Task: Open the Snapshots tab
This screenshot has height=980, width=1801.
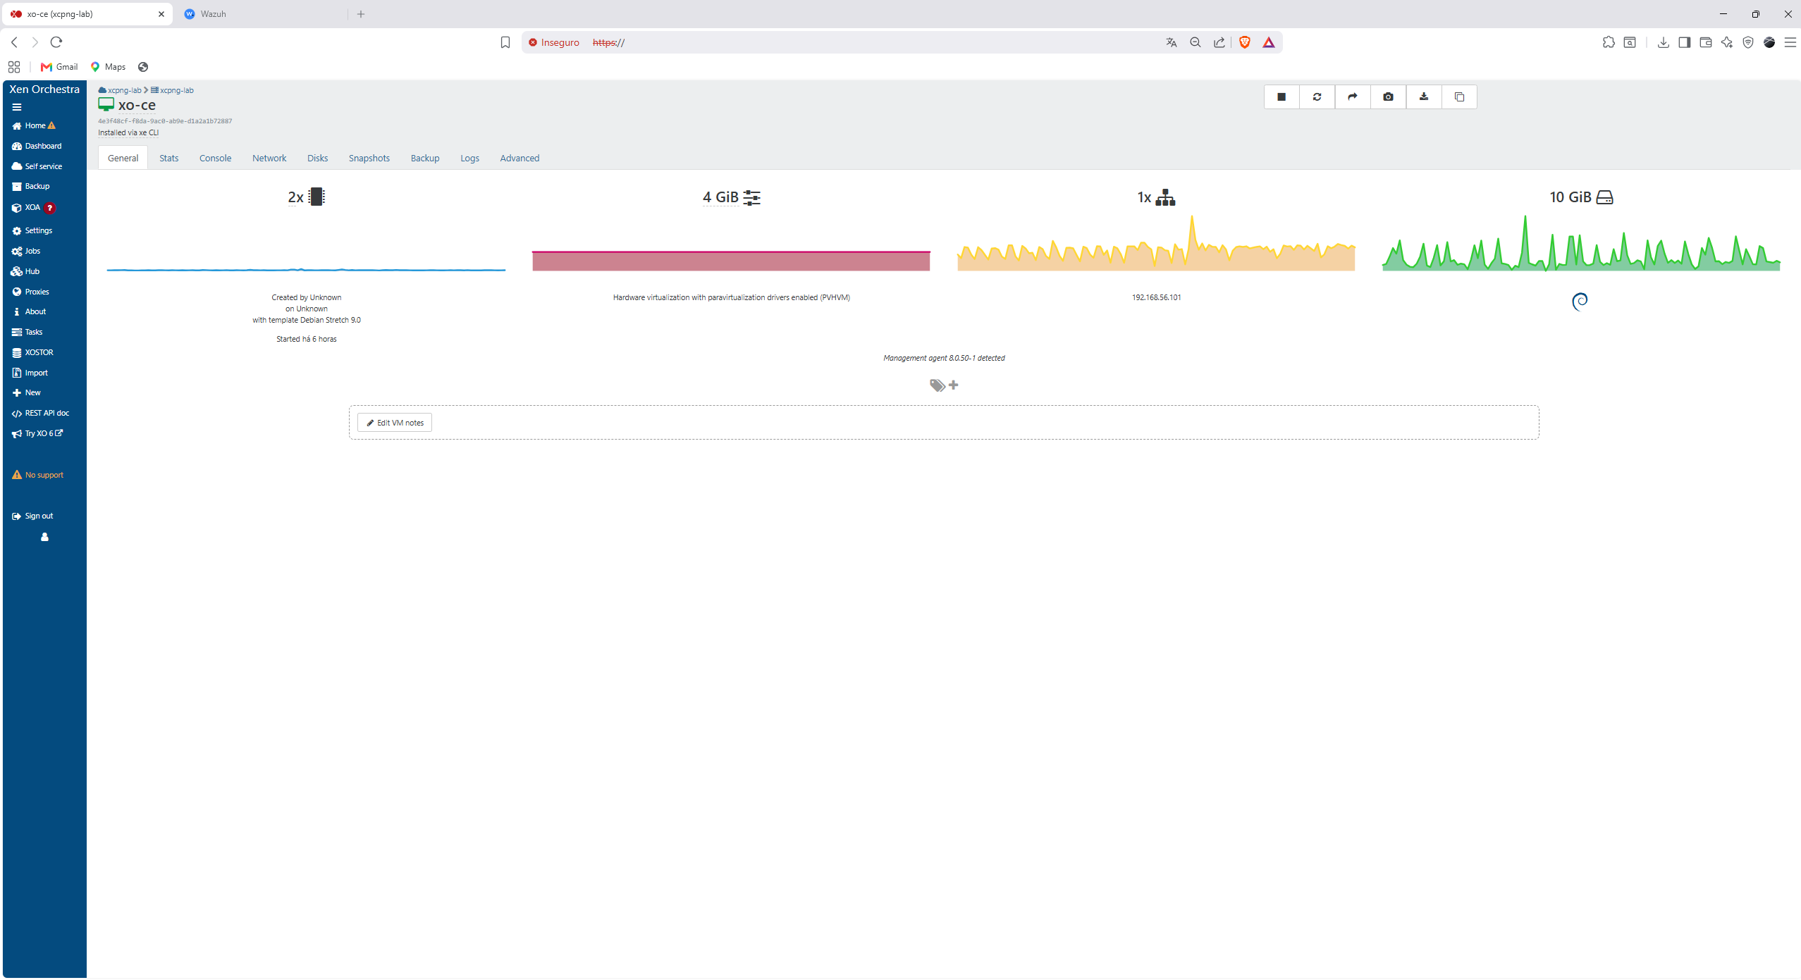Action: [x=369, y=158]
